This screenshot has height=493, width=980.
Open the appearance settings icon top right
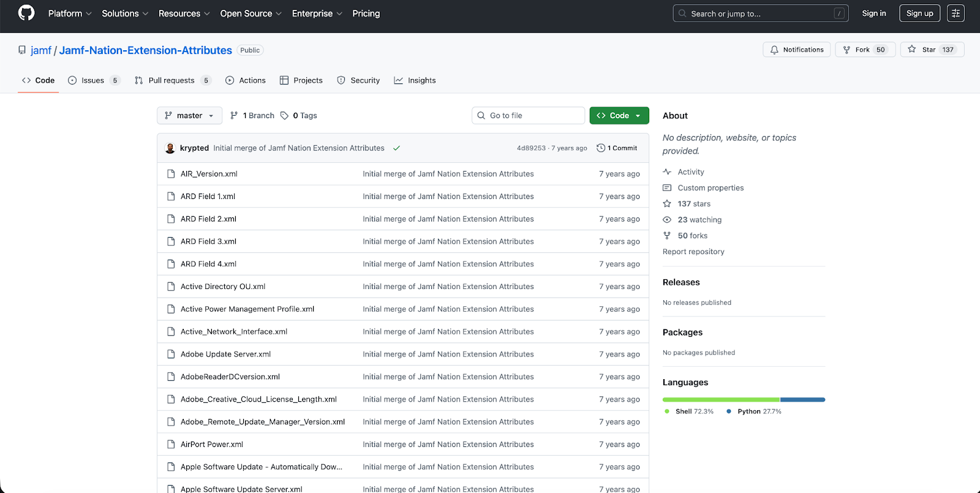956,13
